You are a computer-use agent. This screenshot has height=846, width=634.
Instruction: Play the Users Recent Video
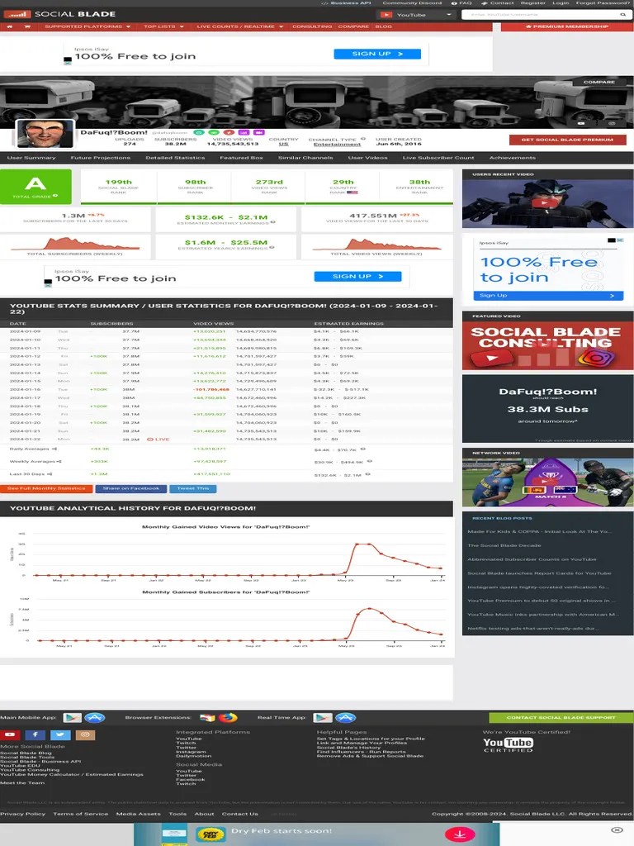(543, 203)
